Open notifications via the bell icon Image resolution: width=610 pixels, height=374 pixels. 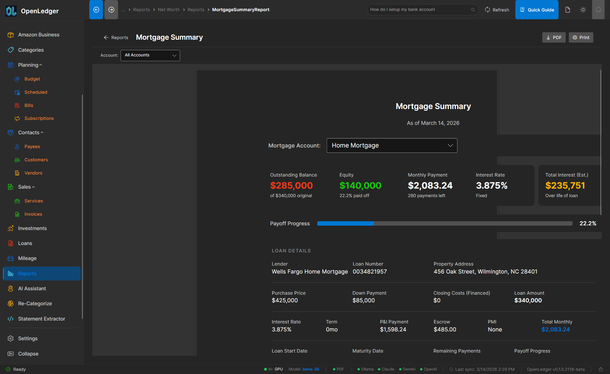tap(598, 9)
